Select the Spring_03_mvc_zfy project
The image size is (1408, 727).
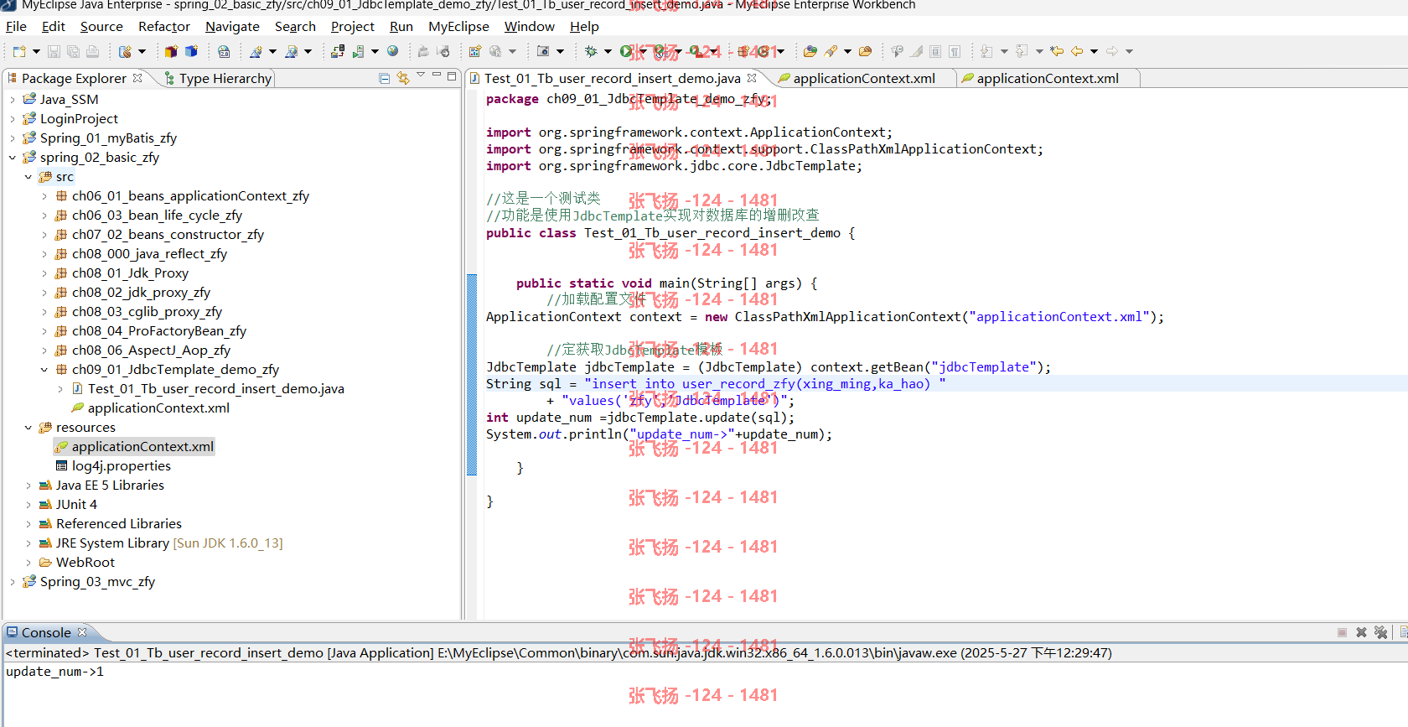click(x=97, y=581)
